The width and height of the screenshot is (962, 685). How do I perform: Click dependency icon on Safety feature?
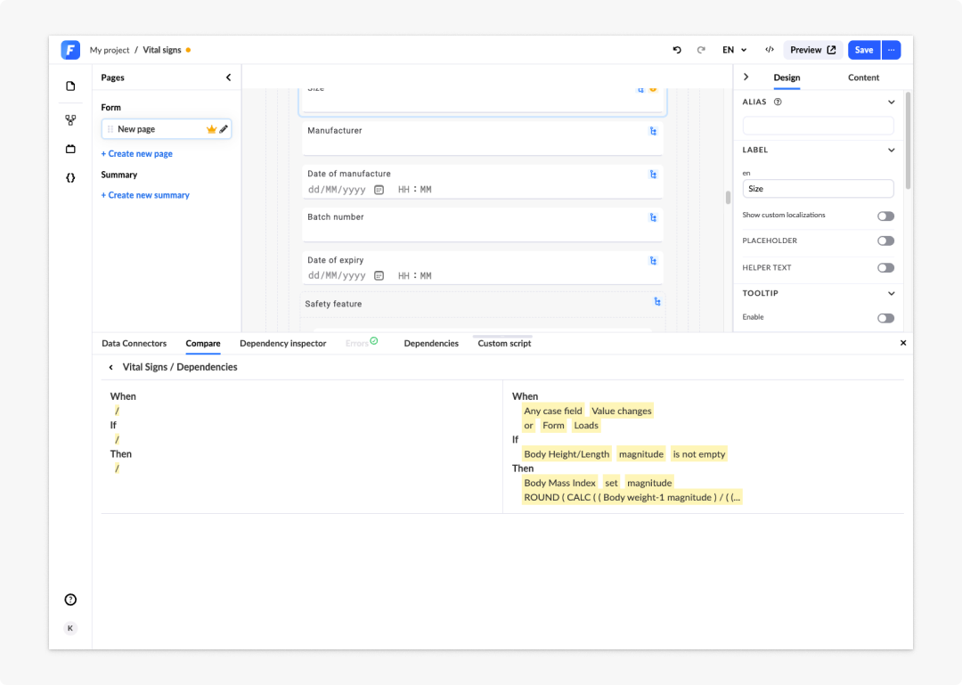657,301
